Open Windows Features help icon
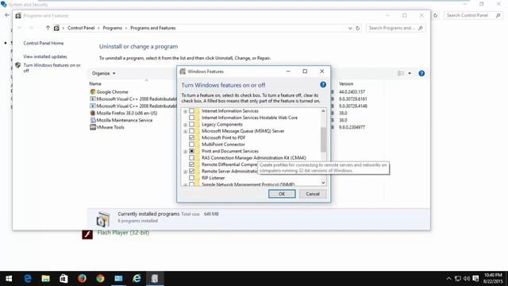This screenshot has width=508, height=286. (x=323, y=85)
